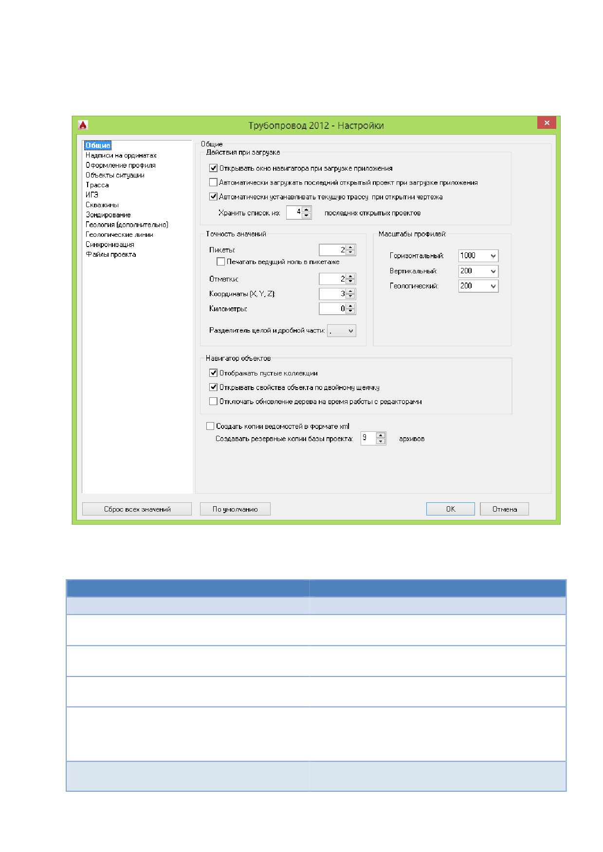Decrease Координаты (X, Y, Z) precision
Image resolution: width=603 pixels, height=852 pixels.
click(350, 297)
